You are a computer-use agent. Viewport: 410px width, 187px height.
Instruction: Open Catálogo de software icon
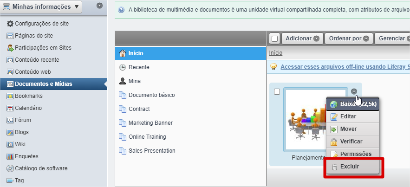click(10, 168)
